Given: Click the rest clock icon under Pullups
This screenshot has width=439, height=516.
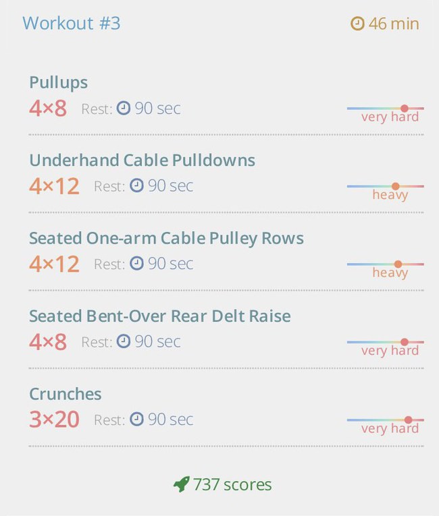Looking at the screenshot, I should 124,108.
